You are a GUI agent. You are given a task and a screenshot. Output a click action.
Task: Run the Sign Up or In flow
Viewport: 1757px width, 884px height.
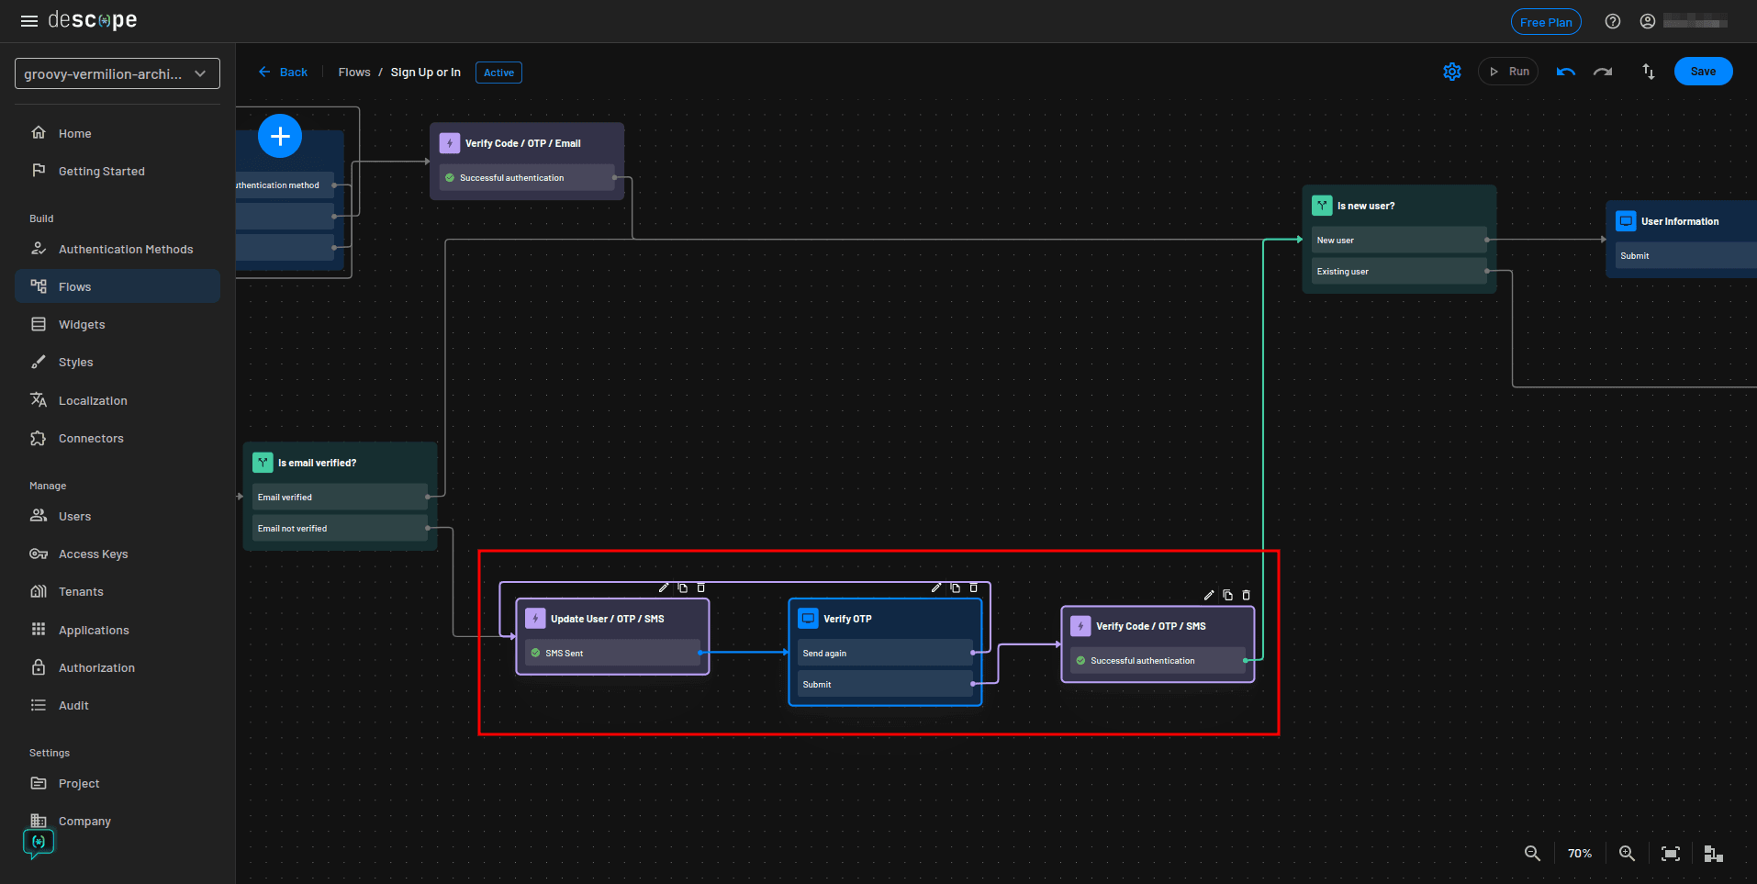click(1507, 71)
